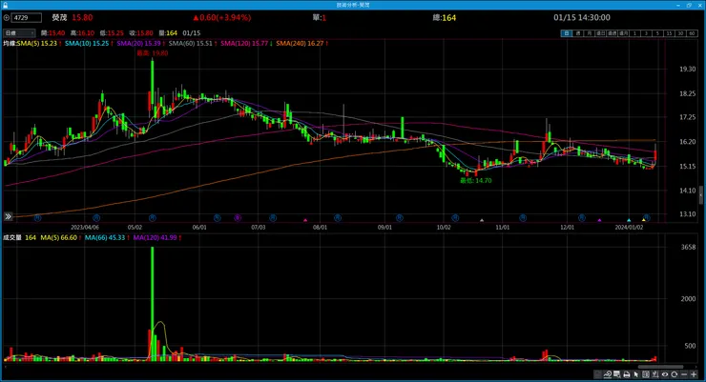Screen dimensions: 706x382
Task: Zoom out the chart with minus icon
Action: tap(684, 374)
